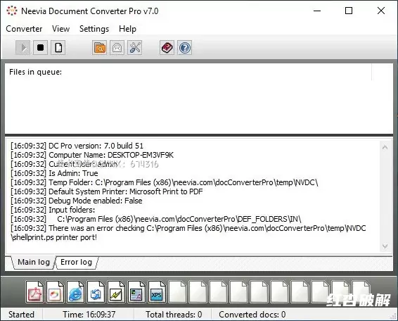
Task: Minimize the Neevia Document Converter window
Action: tap(317, 11)
